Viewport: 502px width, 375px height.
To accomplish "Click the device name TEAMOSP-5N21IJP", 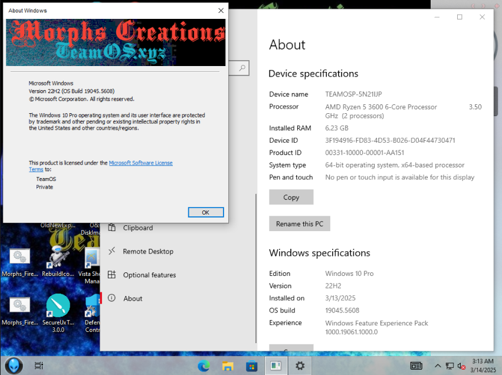I will pyautogui.click(x=353, y=94).
